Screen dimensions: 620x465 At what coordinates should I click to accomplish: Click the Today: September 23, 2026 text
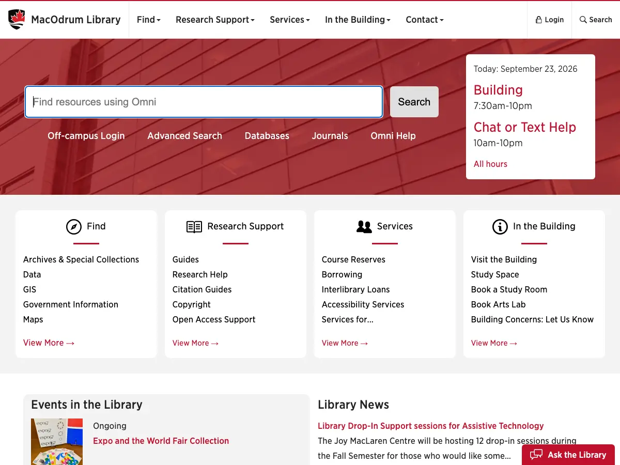coord(525,69)
